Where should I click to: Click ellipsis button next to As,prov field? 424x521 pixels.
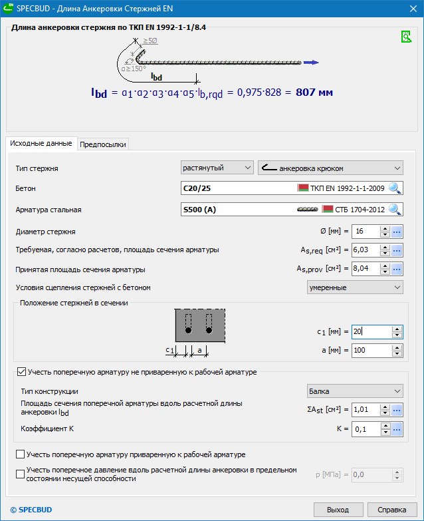[397, 269]
